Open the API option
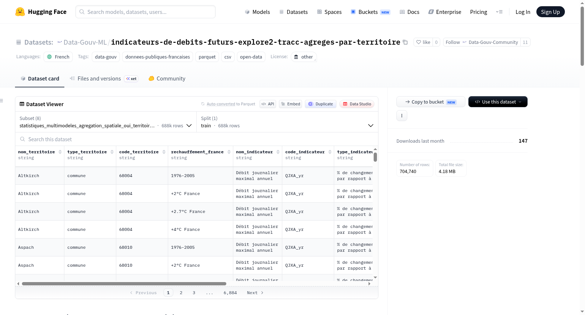 pos(268,104)
